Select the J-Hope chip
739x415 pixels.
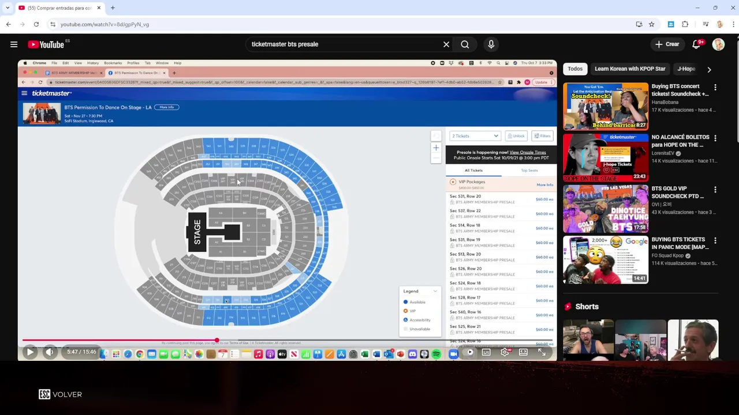click(x=686, y=69)
